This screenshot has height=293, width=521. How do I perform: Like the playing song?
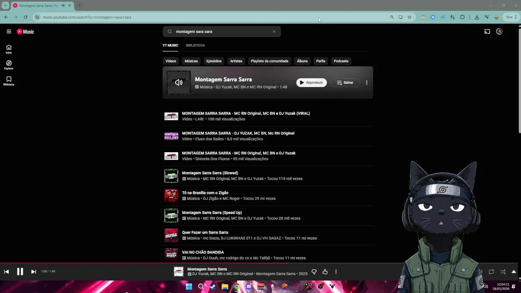[325, 271]
